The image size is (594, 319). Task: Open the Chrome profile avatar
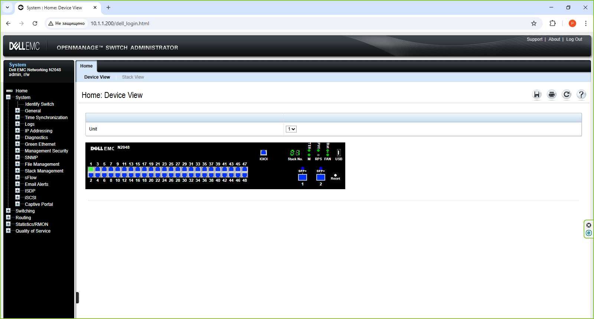[572, 23]
